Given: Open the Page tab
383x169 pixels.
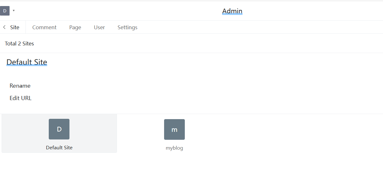Looking at the screenshot, I should tap(75, 27).
